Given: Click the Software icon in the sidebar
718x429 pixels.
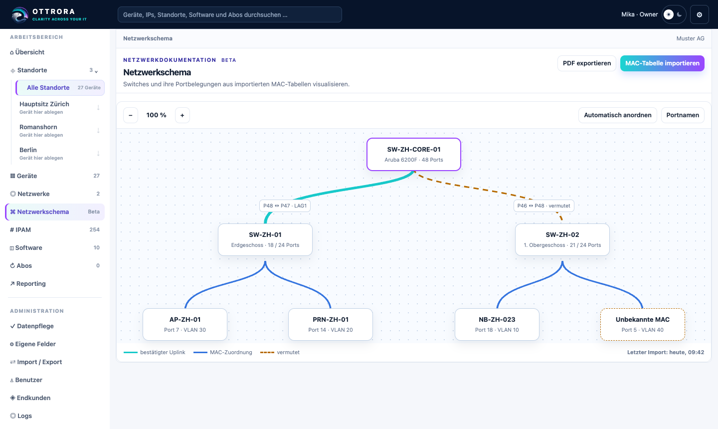Looking at the screenshot, I should (12, 248).
